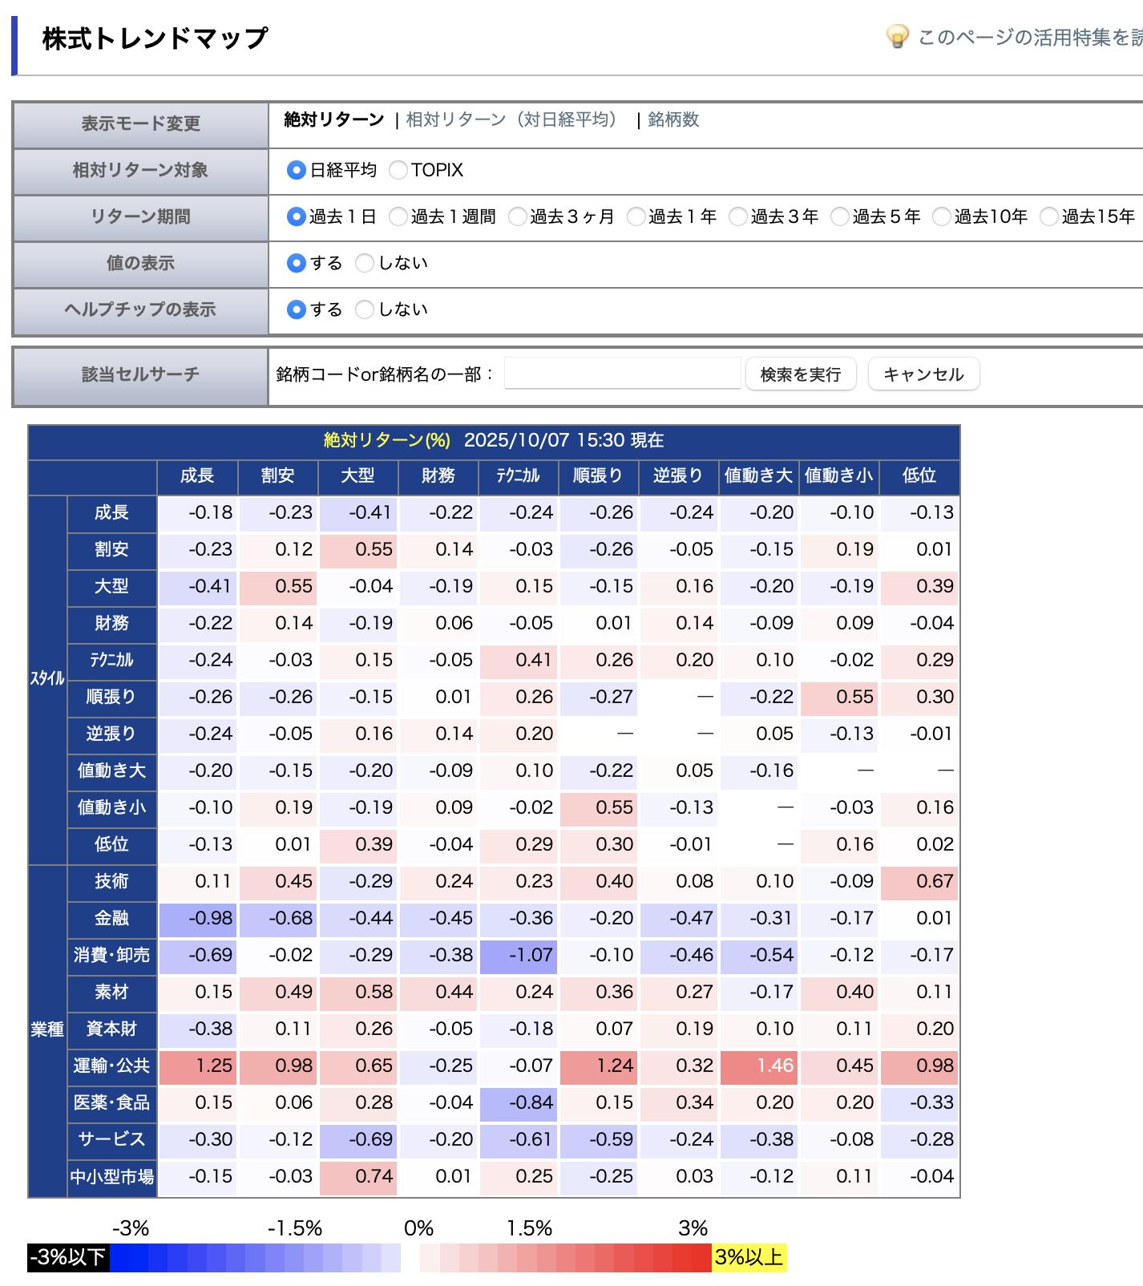Open the このページの活用特集 link
The height and width of the screenshot is (1286, 1143).
point(1029,37)
